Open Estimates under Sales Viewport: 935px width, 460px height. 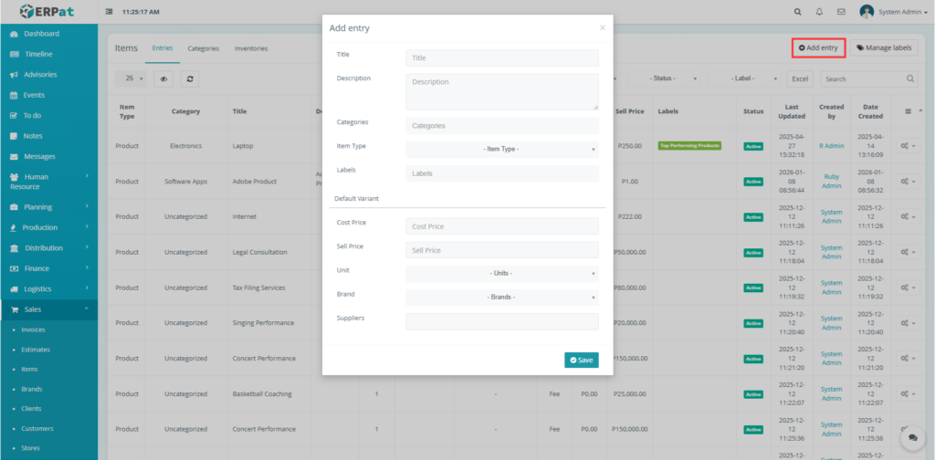pyautogui.click(x=36, y=350)
